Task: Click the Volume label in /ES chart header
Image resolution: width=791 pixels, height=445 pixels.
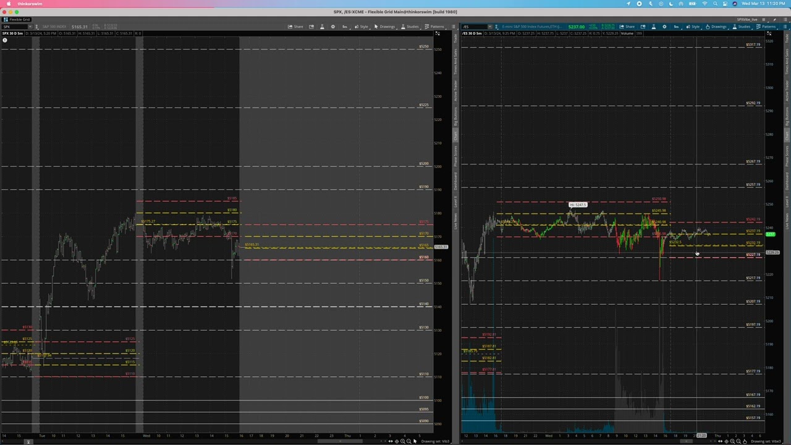Action: coord(627,33)
